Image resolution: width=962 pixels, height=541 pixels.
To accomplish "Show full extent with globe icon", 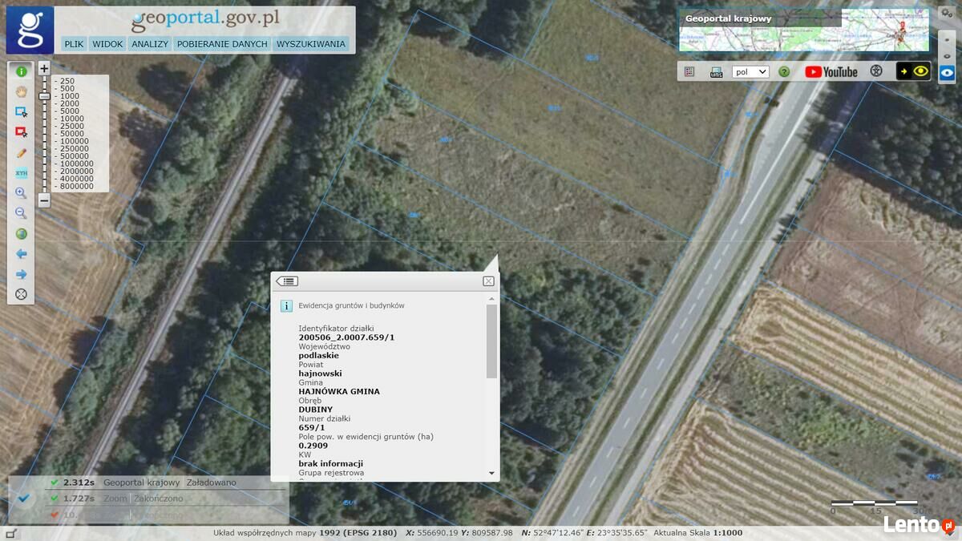I will [x=21, y=234].
